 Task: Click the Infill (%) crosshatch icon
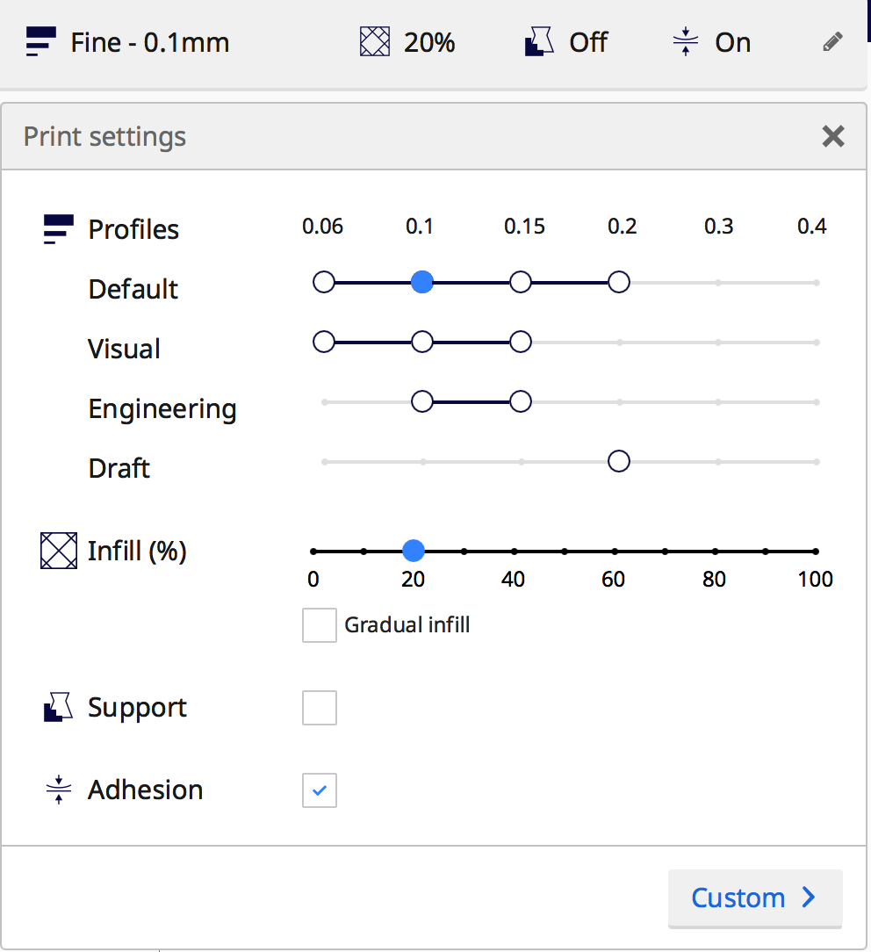tap(58, 552)
